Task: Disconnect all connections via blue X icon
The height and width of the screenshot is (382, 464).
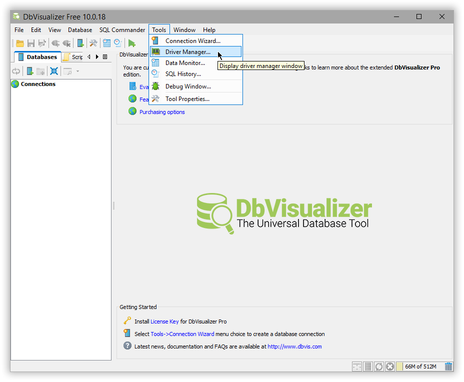Action: (53, 71)
